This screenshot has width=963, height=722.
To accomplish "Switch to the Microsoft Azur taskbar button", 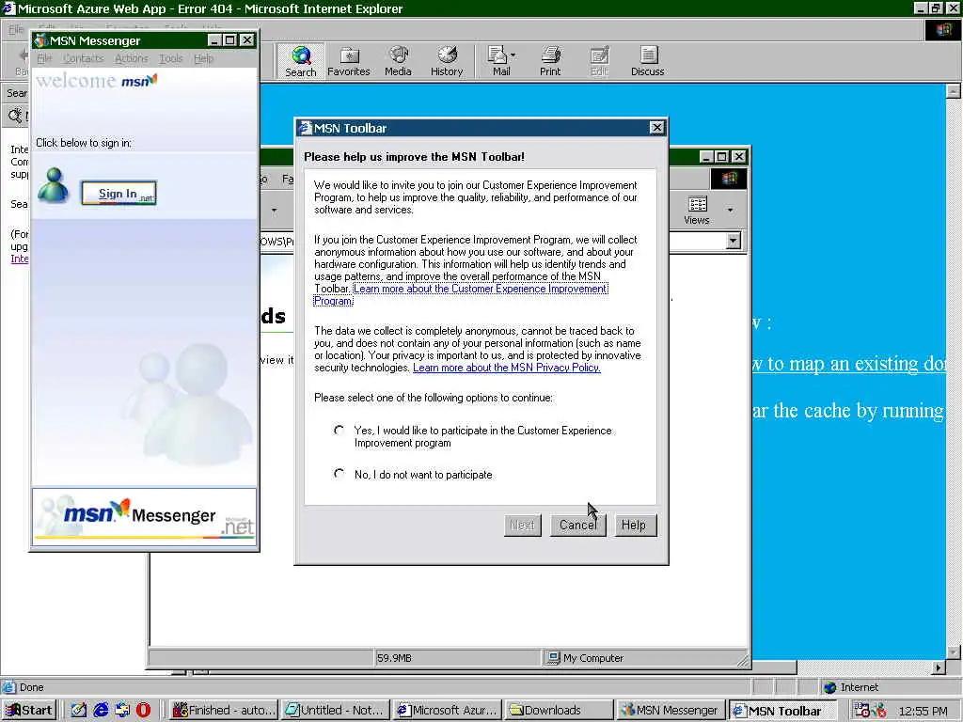I will (x=447, y=711).
